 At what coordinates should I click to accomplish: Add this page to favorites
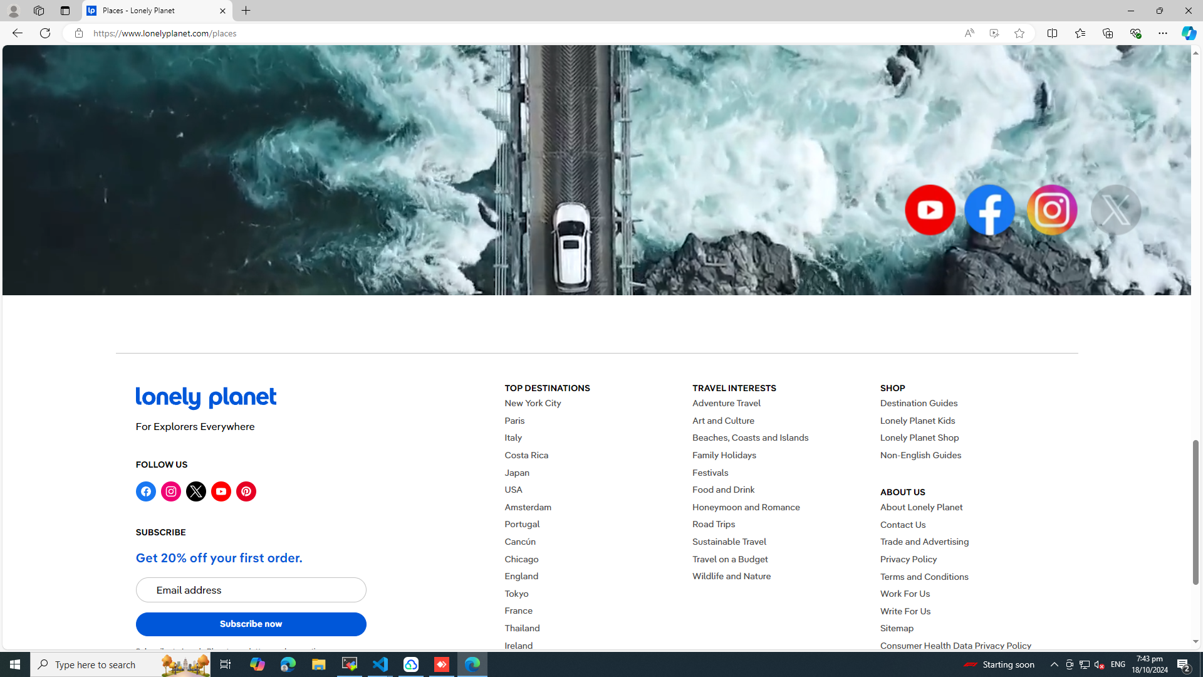tap(1019, 33)
